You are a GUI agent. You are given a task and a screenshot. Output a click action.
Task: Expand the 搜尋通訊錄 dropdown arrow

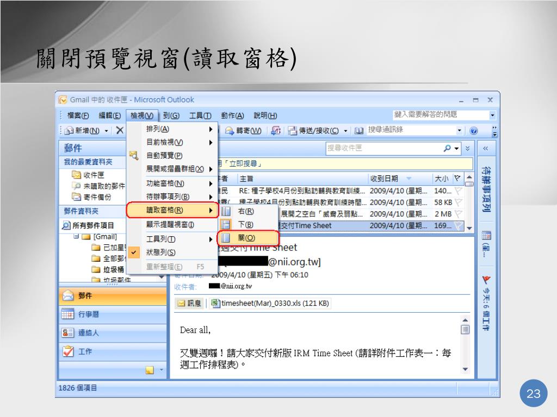(459, 130)
